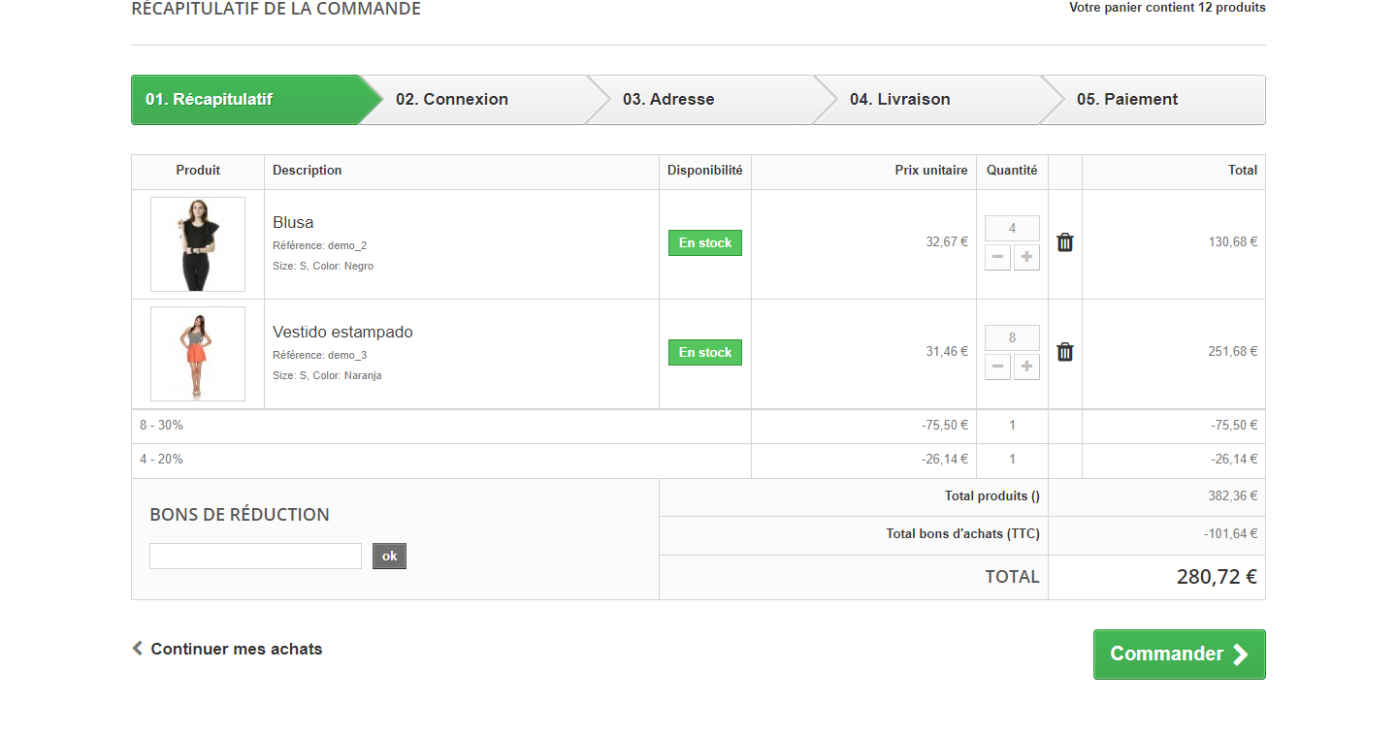Click Continuer mes achats link
Viewport: 1397px width, 734px height.
[x=236, y=650]
